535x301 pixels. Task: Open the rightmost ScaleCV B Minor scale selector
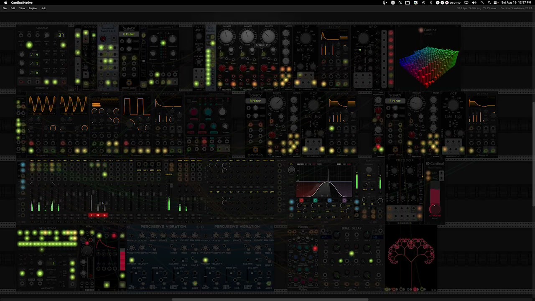pos(395,101)
